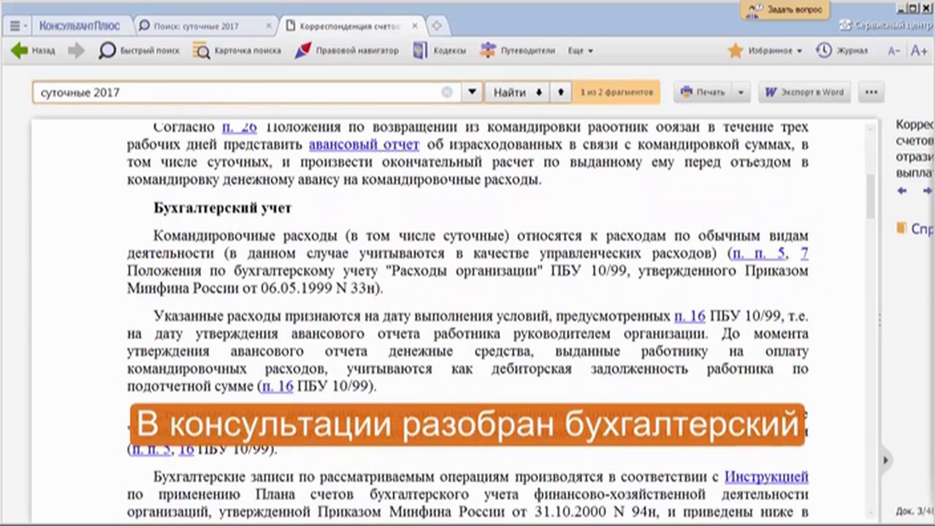Decrease font size with A-
Viewport: 935px width, 526px height.
pos(894,50)
